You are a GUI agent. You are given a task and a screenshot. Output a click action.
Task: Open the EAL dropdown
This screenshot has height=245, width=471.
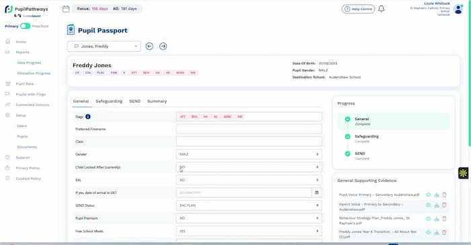(249, 180)
